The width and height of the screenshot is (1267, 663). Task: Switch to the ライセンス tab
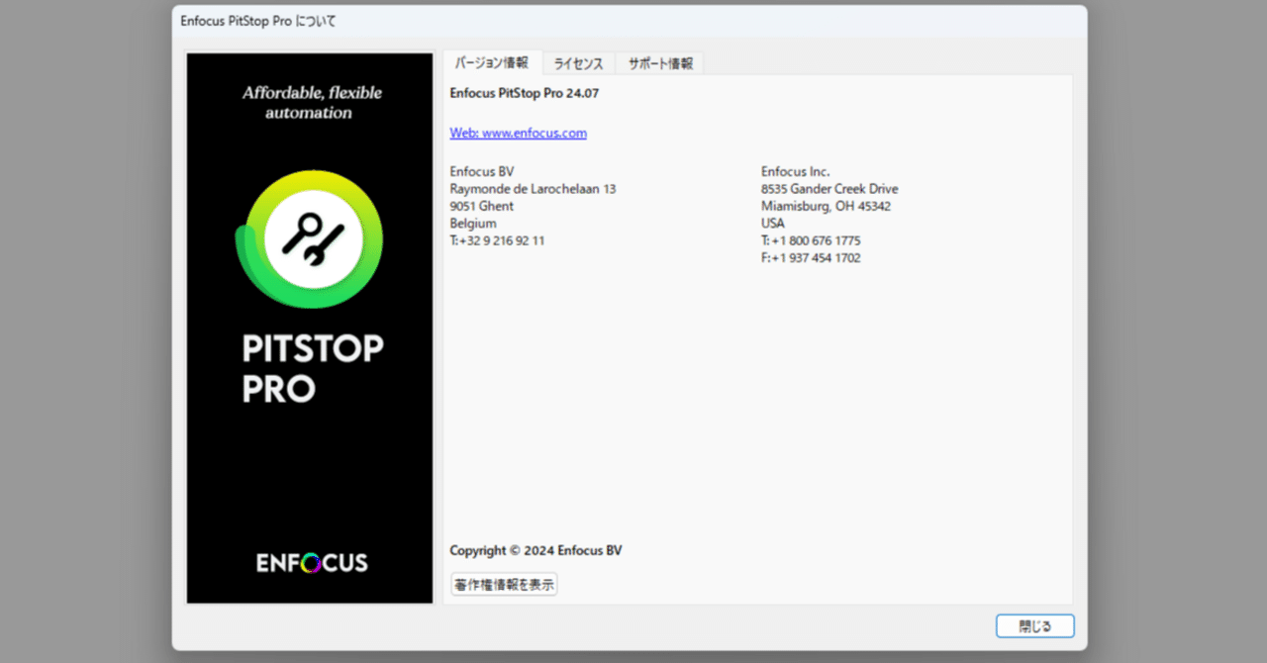[578, 62]
